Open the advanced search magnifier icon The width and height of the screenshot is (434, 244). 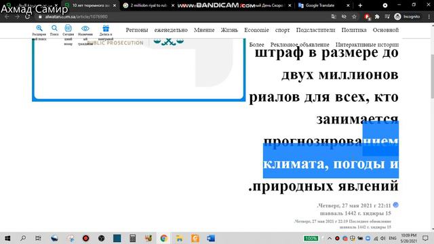[39, 28]
